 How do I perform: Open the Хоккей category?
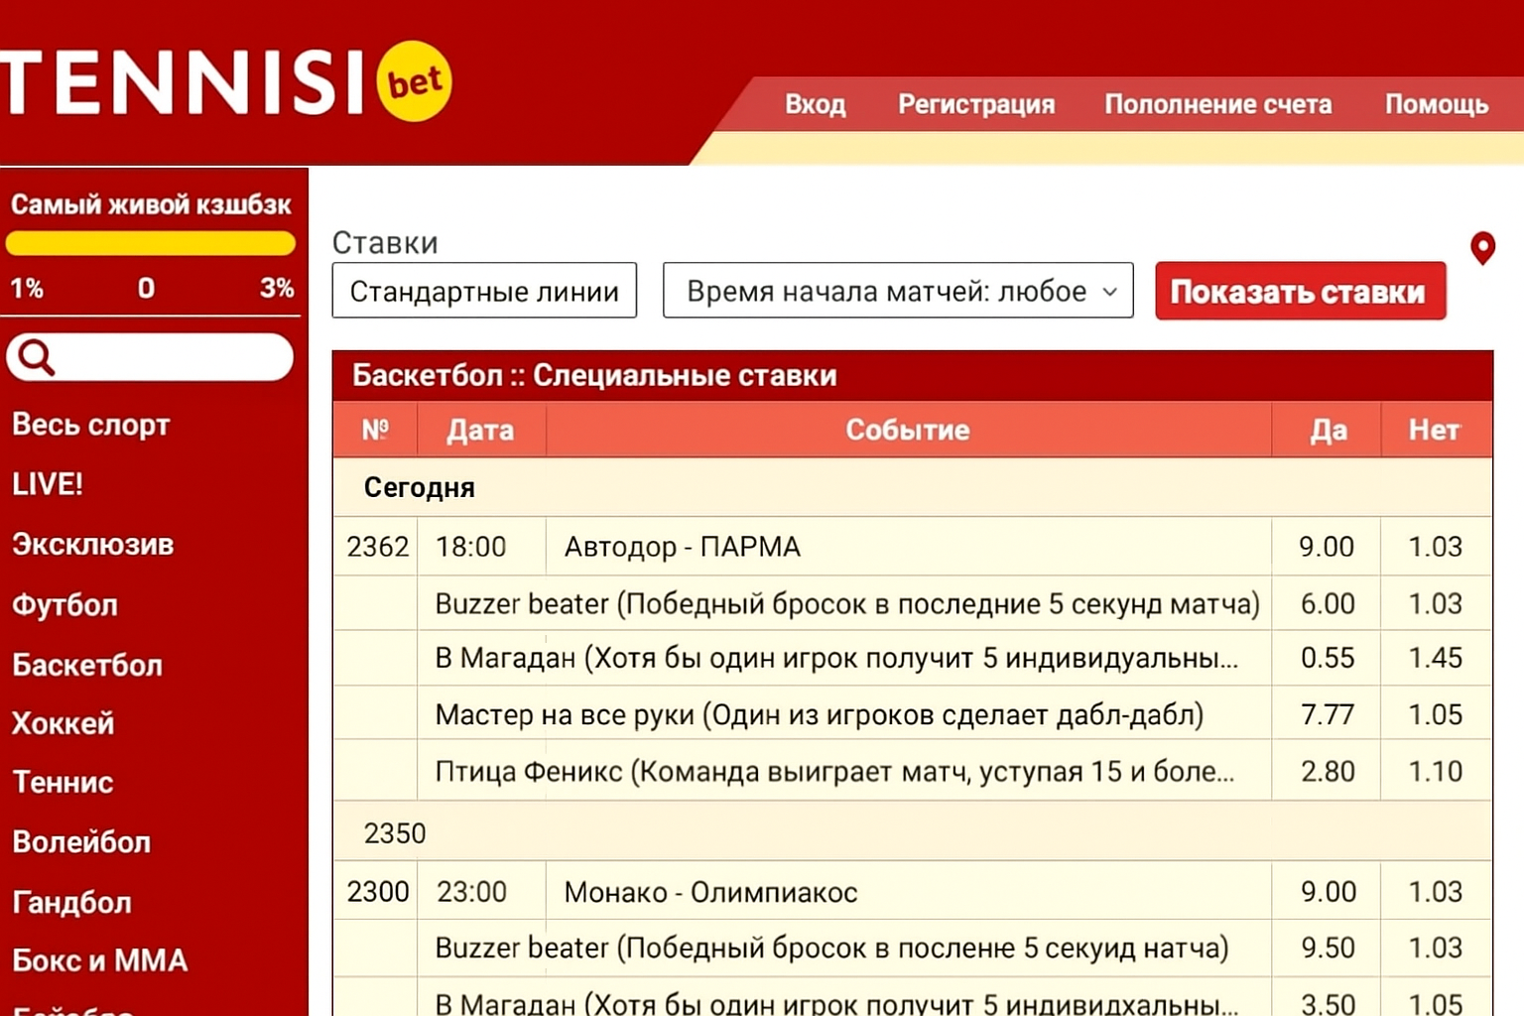coord(63,724)
